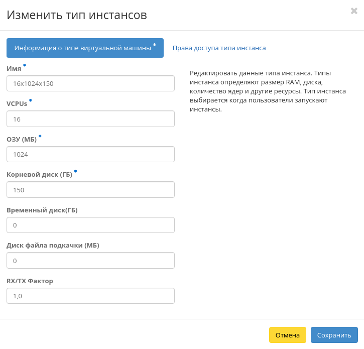The width and height of the screenshot is (364, 349).
Task: Open the Права доступа типа инстанса tab
Action: point(219,48)
